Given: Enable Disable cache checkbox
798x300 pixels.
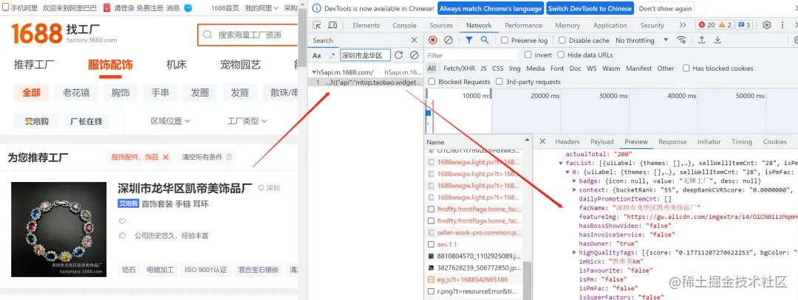Looking at the screenshot, I should tap(562, 40).
